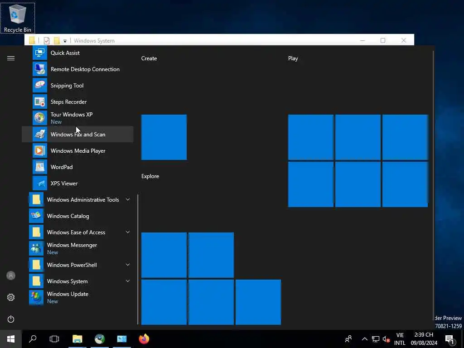Click the third taskbar app with blue window icon

(121, 339)
